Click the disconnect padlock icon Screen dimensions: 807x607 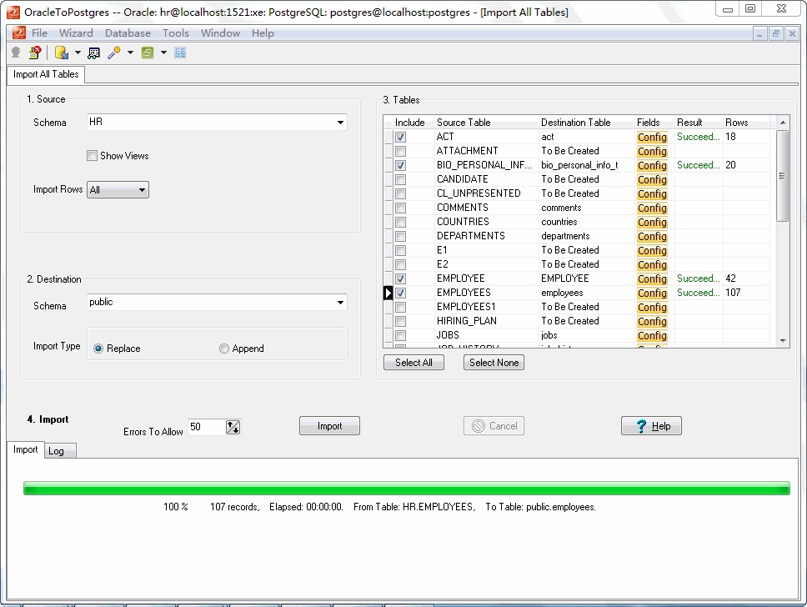coord(35,53)
